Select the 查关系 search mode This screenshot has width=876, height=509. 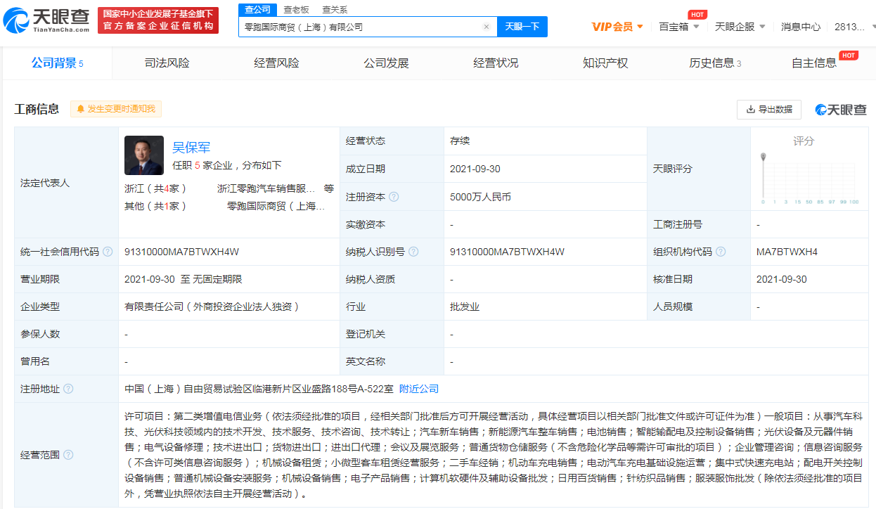click(335, 9)
